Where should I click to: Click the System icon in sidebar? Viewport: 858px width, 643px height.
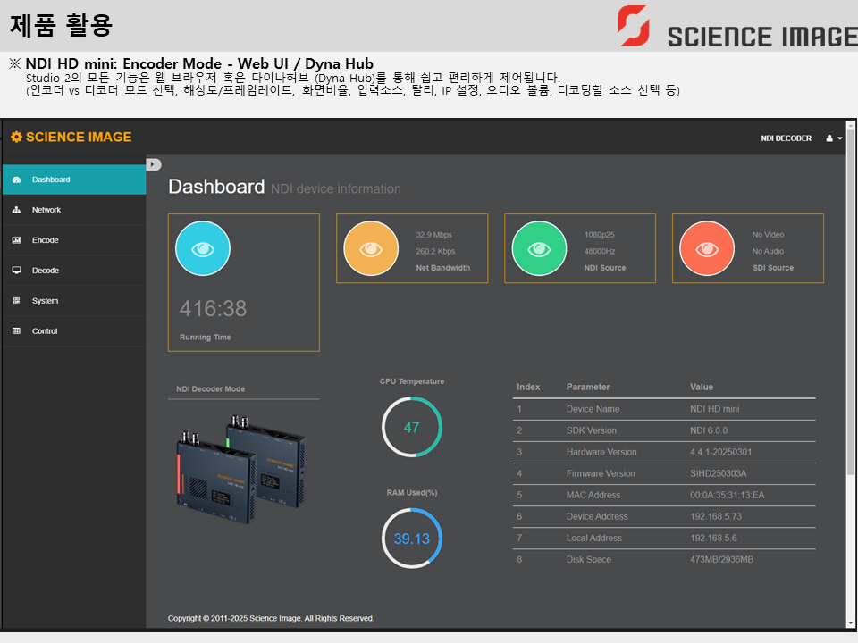coord(16,301)
